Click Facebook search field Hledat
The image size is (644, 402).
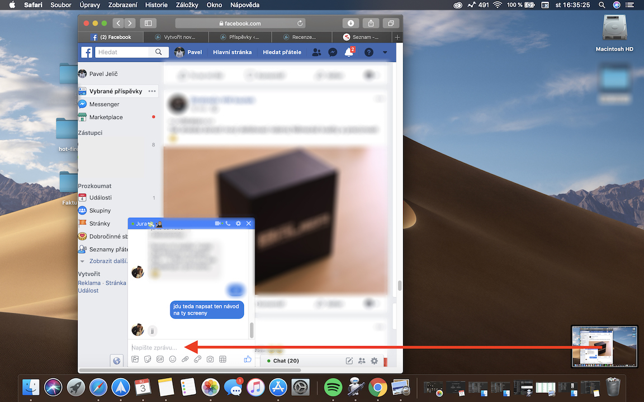point(122,52)
